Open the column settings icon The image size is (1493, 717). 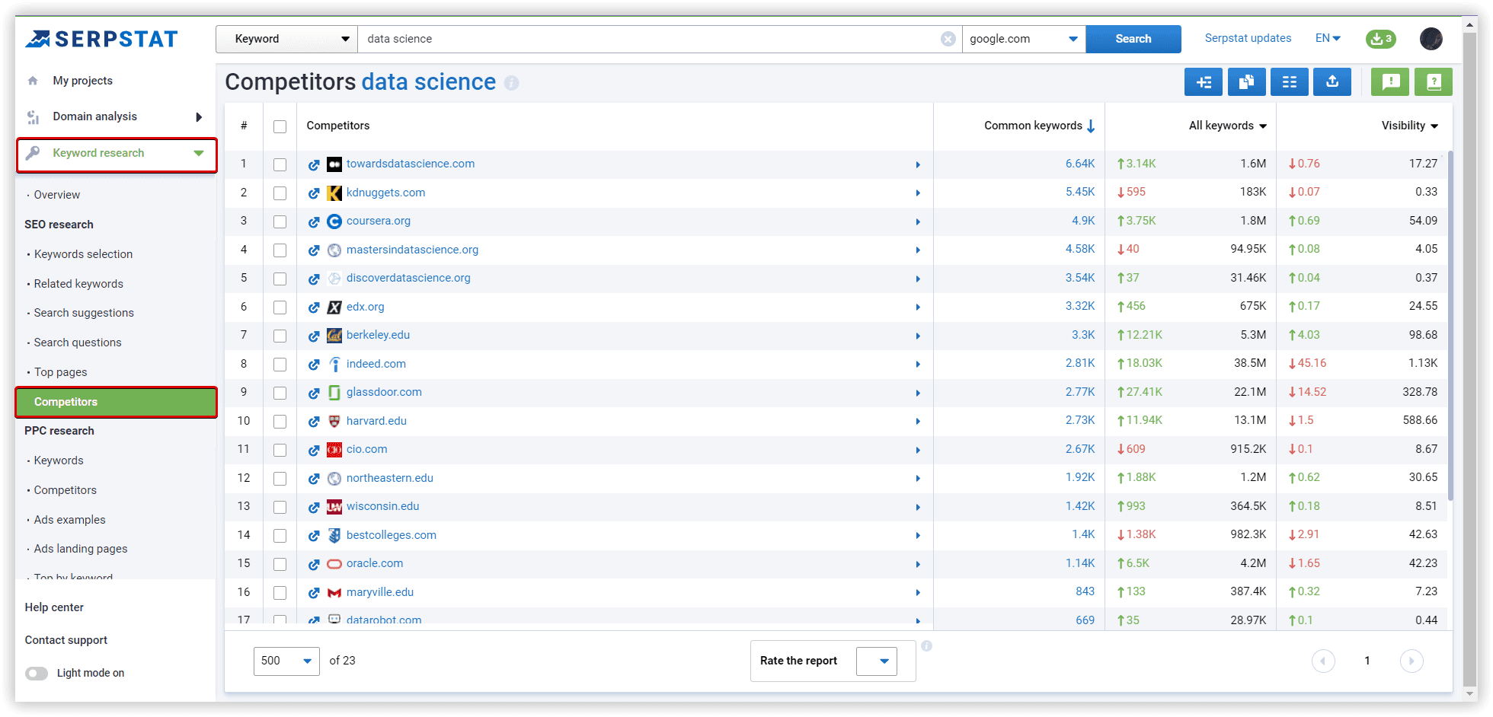(x=1289, y=81)
